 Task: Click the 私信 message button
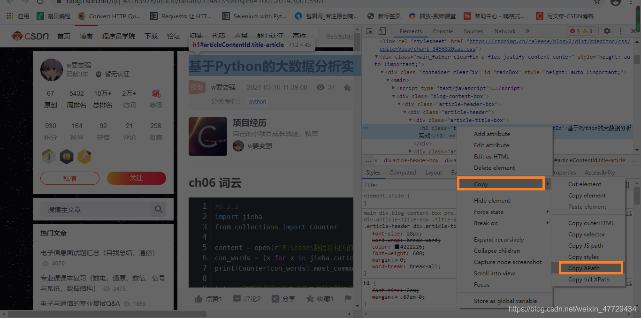(70, 178)
